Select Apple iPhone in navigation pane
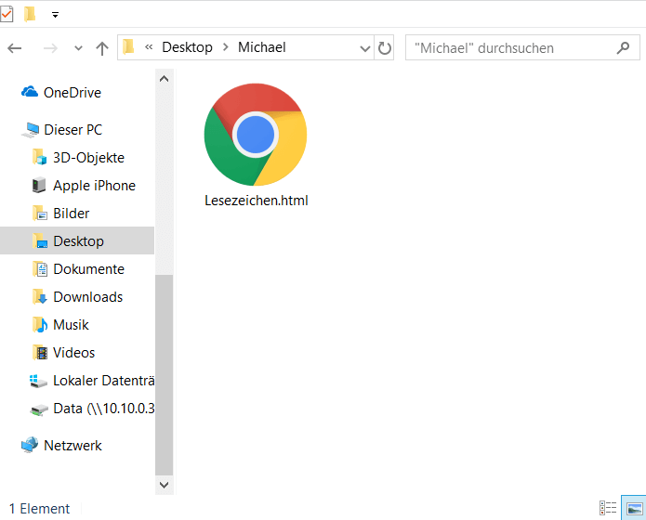This screenshot has width=646, height=520. point(94,186)
